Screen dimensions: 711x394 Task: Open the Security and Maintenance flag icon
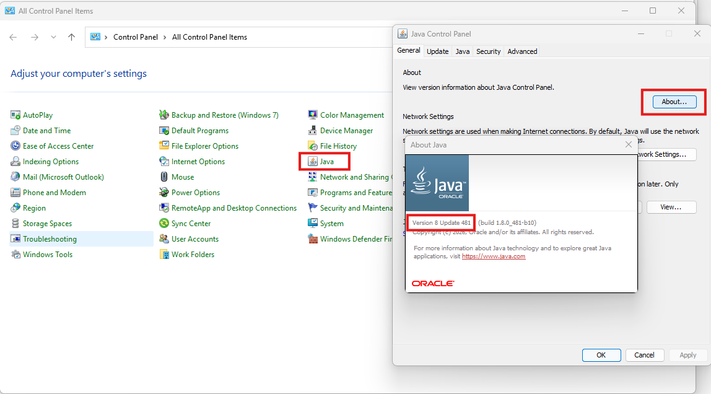coord(312,208)
